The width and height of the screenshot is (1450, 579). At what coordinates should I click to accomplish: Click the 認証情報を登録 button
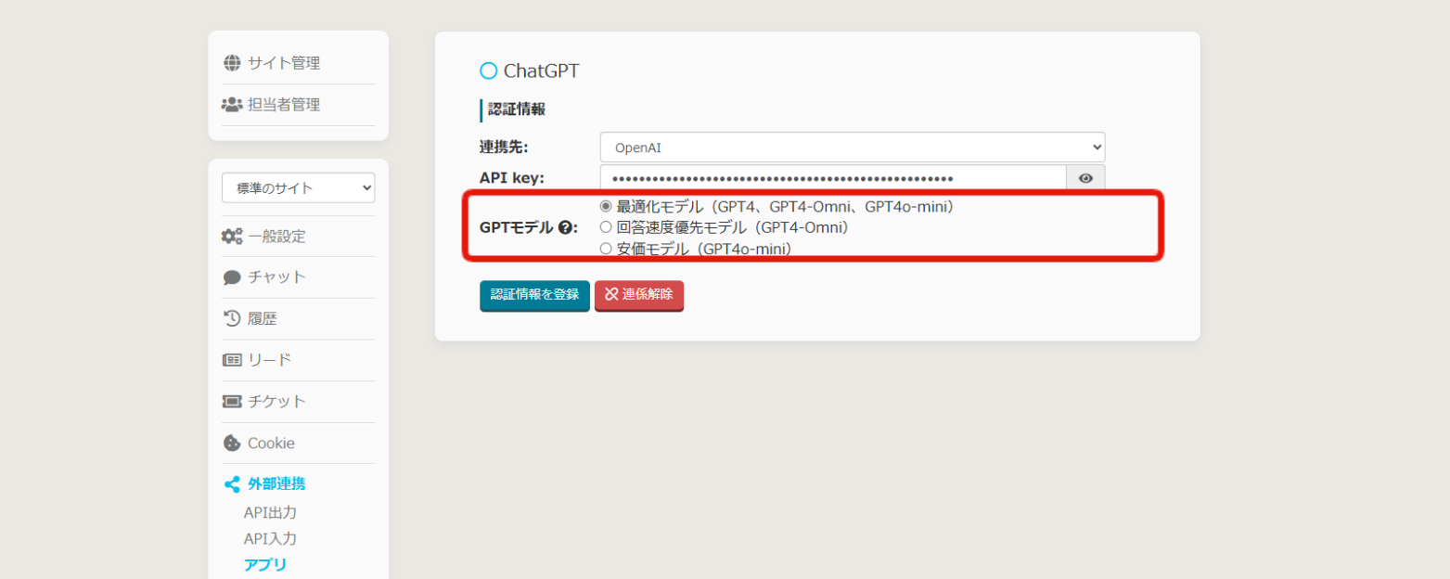[x=534, y=295]
